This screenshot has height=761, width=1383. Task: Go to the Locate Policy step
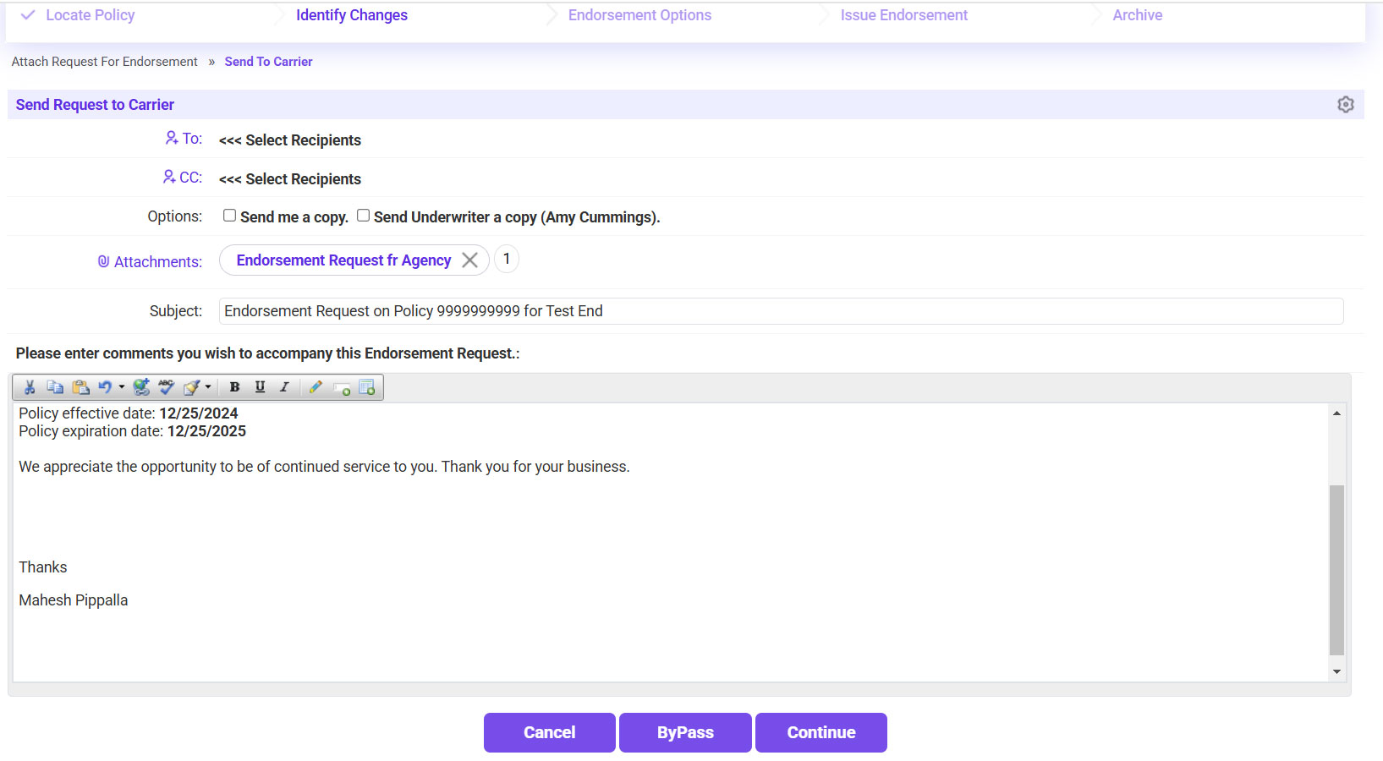(91, 14)
